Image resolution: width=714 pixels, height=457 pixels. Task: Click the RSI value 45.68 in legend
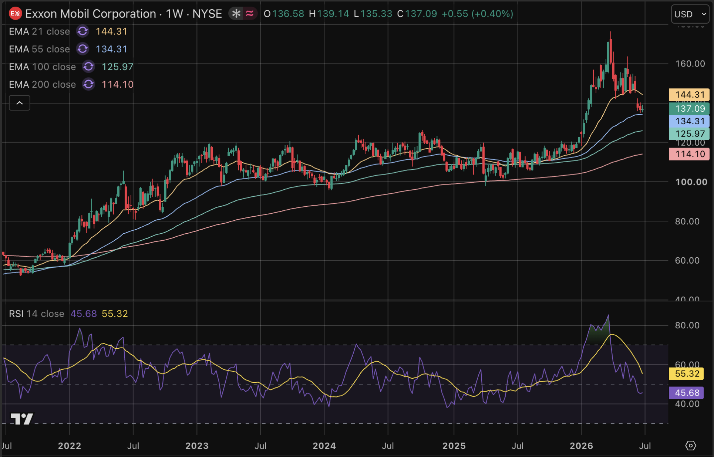[84, 314]
